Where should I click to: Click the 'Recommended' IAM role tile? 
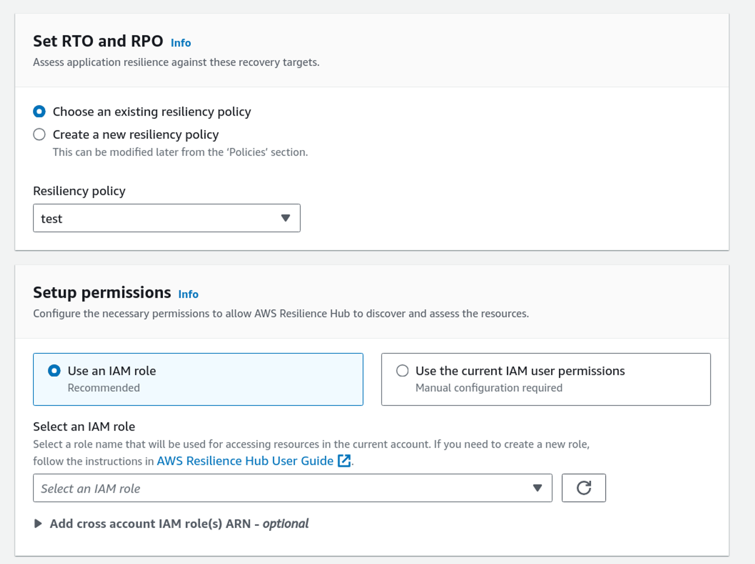[x=103, y=388]
